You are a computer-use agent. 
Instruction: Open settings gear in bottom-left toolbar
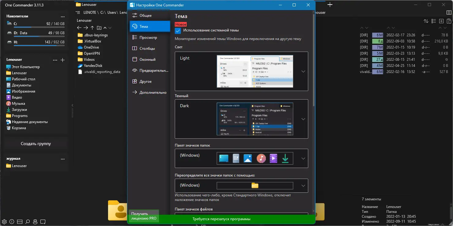(x=5, y=221)
